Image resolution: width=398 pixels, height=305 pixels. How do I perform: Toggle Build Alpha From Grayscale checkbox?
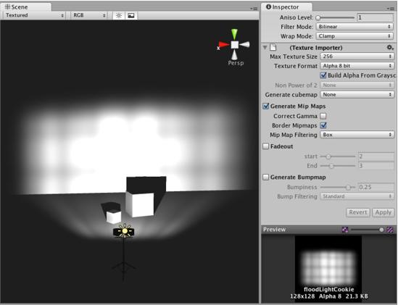point(323,75)
